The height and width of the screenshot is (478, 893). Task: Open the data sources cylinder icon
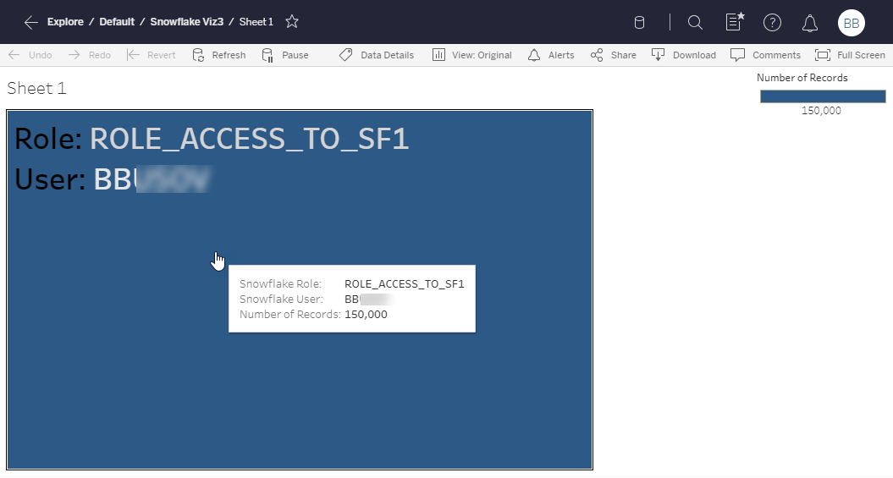(x=639, y=23)
